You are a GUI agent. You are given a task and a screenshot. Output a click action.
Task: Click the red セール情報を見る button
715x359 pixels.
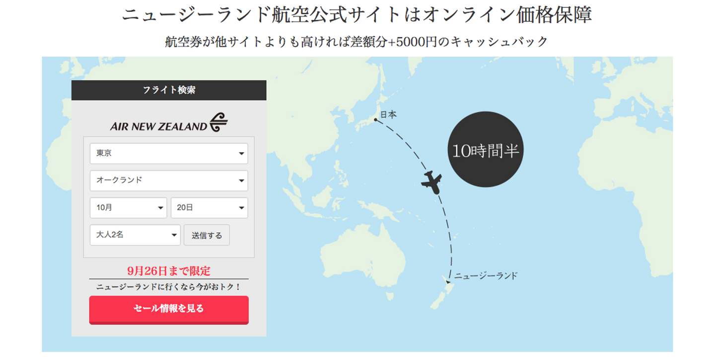pyautogui.click(x=169, y=310)
